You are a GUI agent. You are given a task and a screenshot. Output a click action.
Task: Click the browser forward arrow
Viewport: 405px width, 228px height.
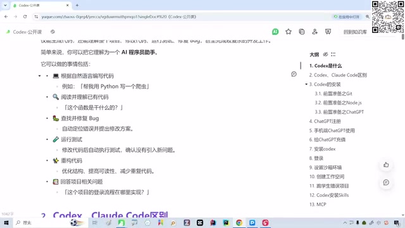coord(15,16)
